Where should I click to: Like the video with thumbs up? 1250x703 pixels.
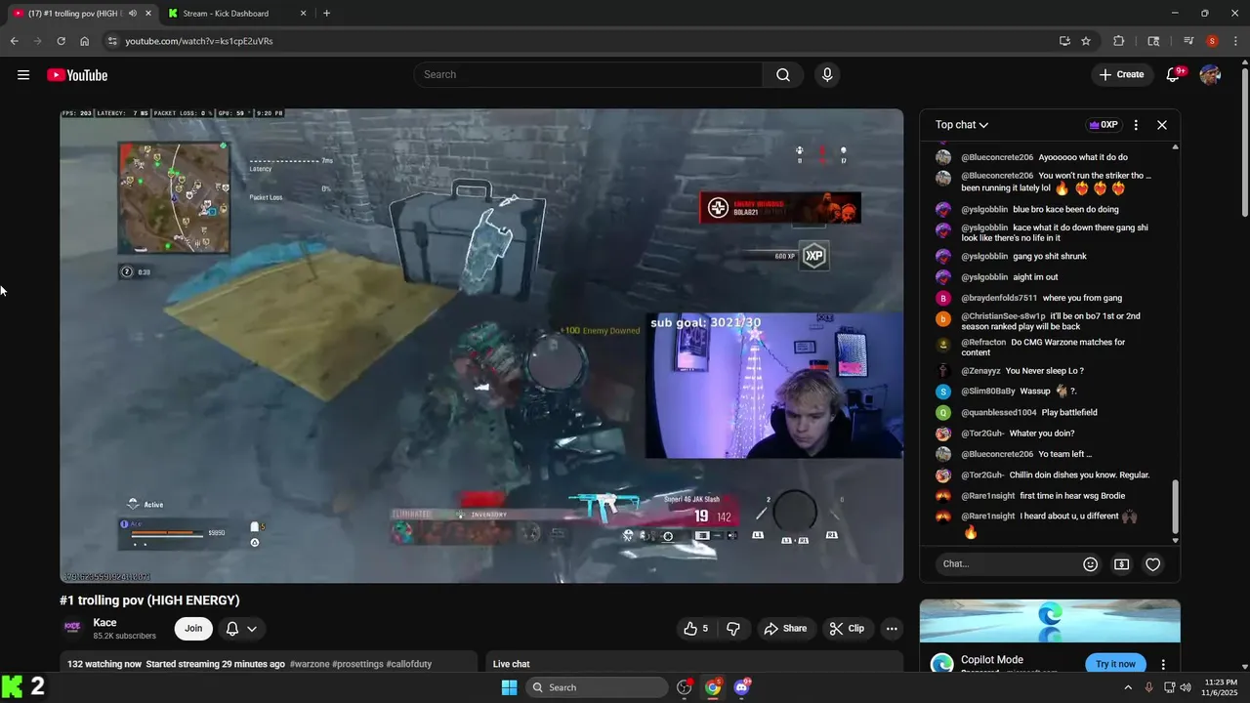pos(695,629)
